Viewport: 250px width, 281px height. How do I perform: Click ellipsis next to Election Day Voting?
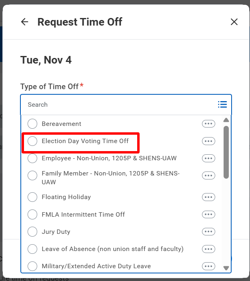pyautogui.click(x=208, y=141)
